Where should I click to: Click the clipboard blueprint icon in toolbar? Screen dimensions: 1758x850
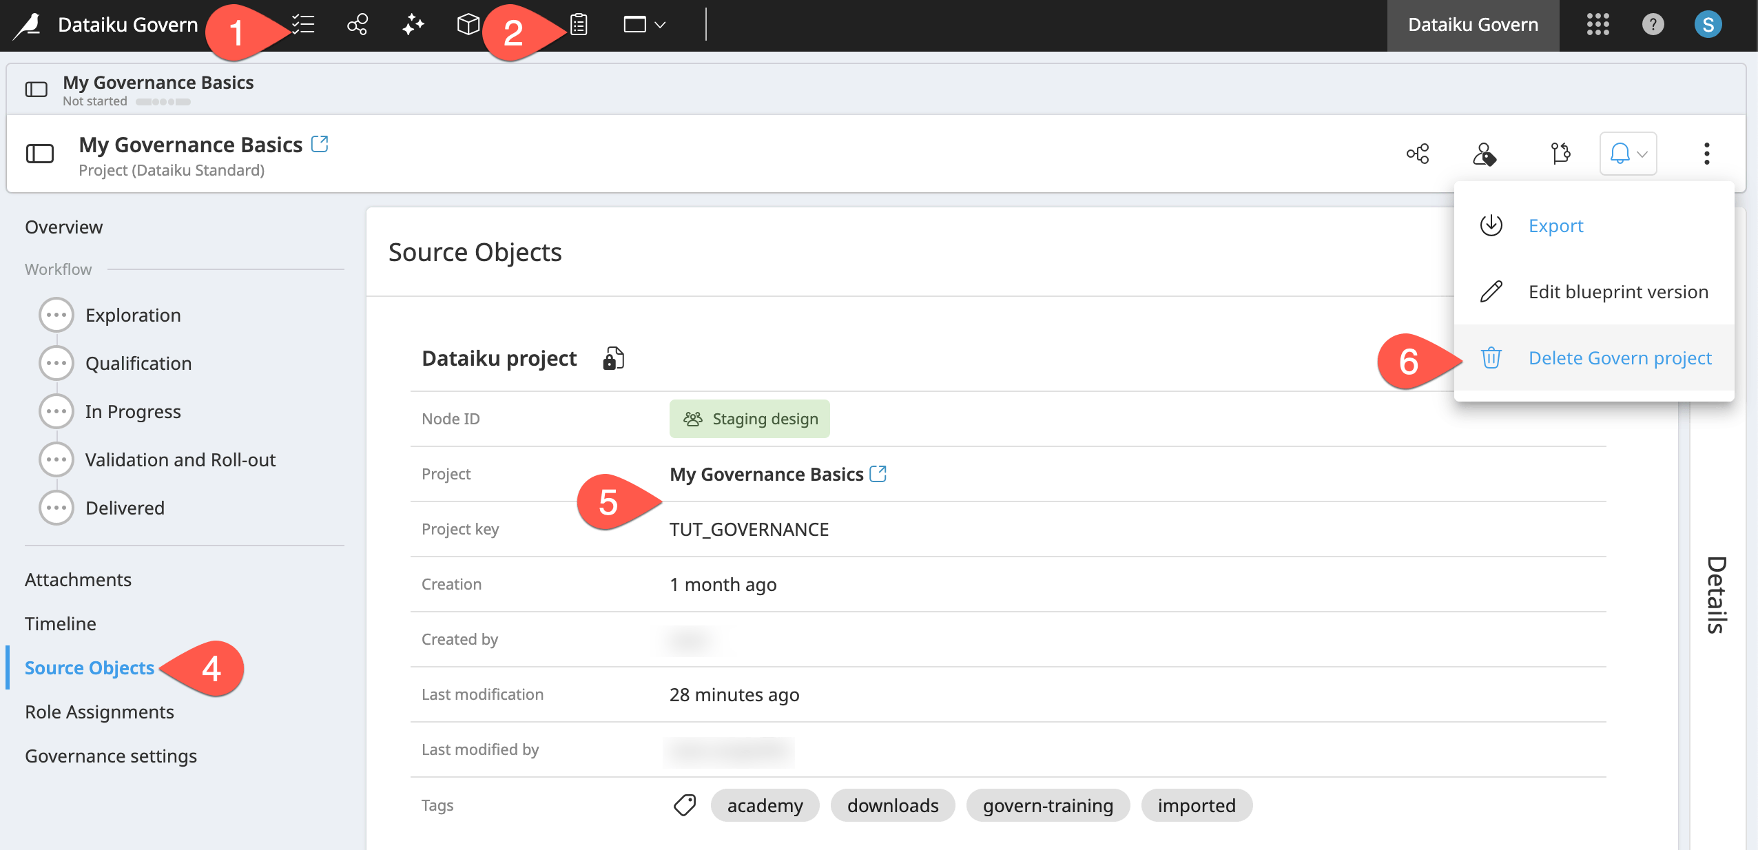click(579, 25)
